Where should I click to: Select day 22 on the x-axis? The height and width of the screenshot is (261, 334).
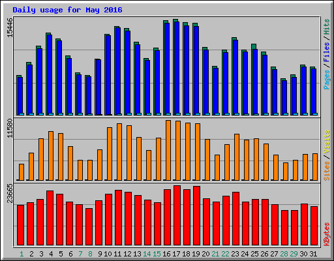pos(225,254)
